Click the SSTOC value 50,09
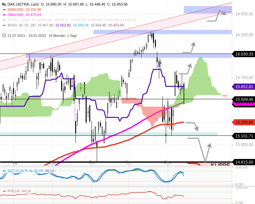 click(39, 171)
